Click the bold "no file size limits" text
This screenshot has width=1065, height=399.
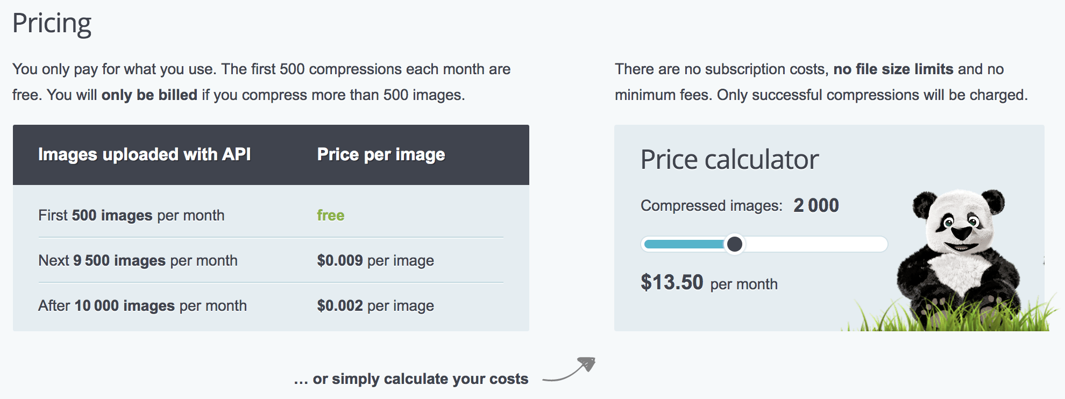tap(893, 69)
